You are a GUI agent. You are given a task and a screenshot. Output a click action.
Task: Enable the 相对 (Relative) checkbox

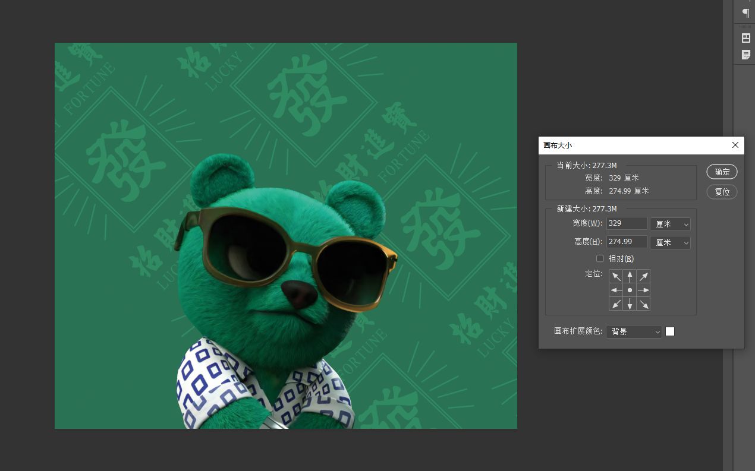(x=600, y=258)
